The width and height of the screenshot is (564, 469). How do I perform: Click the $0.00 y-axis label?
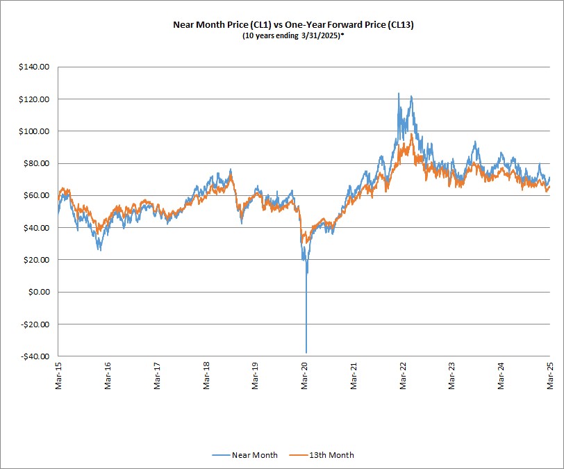point(39,292)
